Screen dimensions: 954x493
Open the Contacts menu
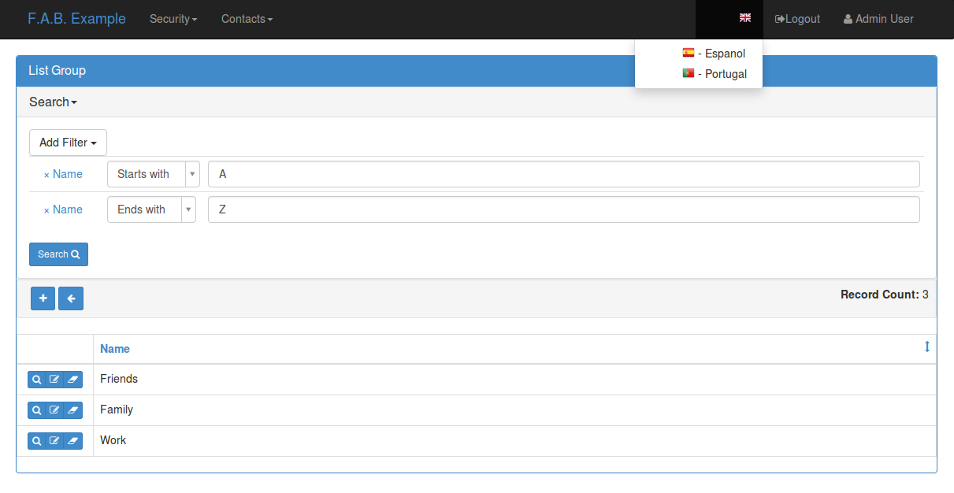(247, 19)
